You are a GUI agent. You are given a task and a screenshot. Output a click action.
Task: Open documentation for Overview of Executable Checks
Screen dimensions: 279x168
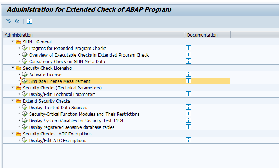click(x=188, y=54)
